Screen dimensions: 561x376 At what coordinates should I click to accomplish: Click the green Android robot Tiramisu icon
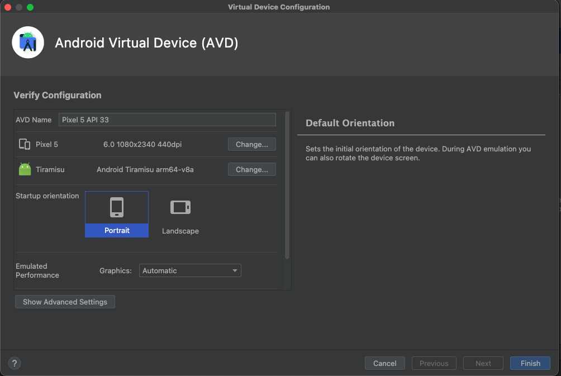tap(25, 169)
